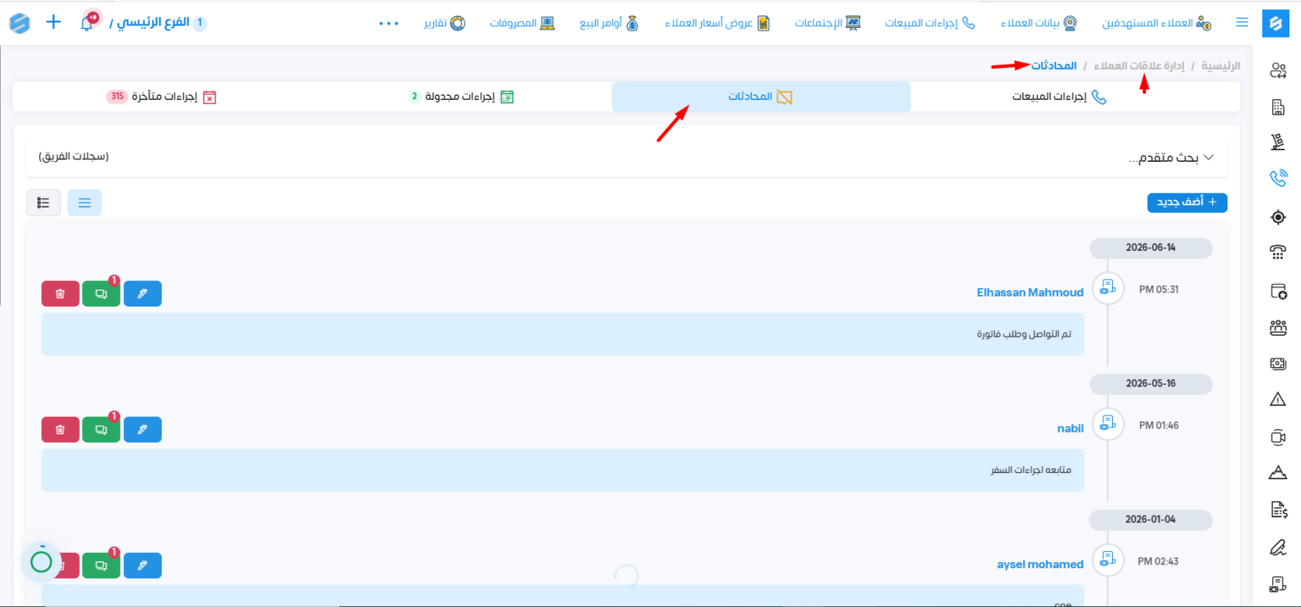The image size is (1301, 607).
Task: Delete the Elhassan Mahmoud conversation
Action: tap(60, 294)
